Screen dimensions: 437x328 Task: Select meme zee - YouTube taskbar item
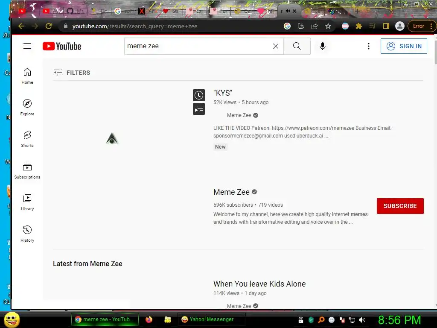click(105, 319)
